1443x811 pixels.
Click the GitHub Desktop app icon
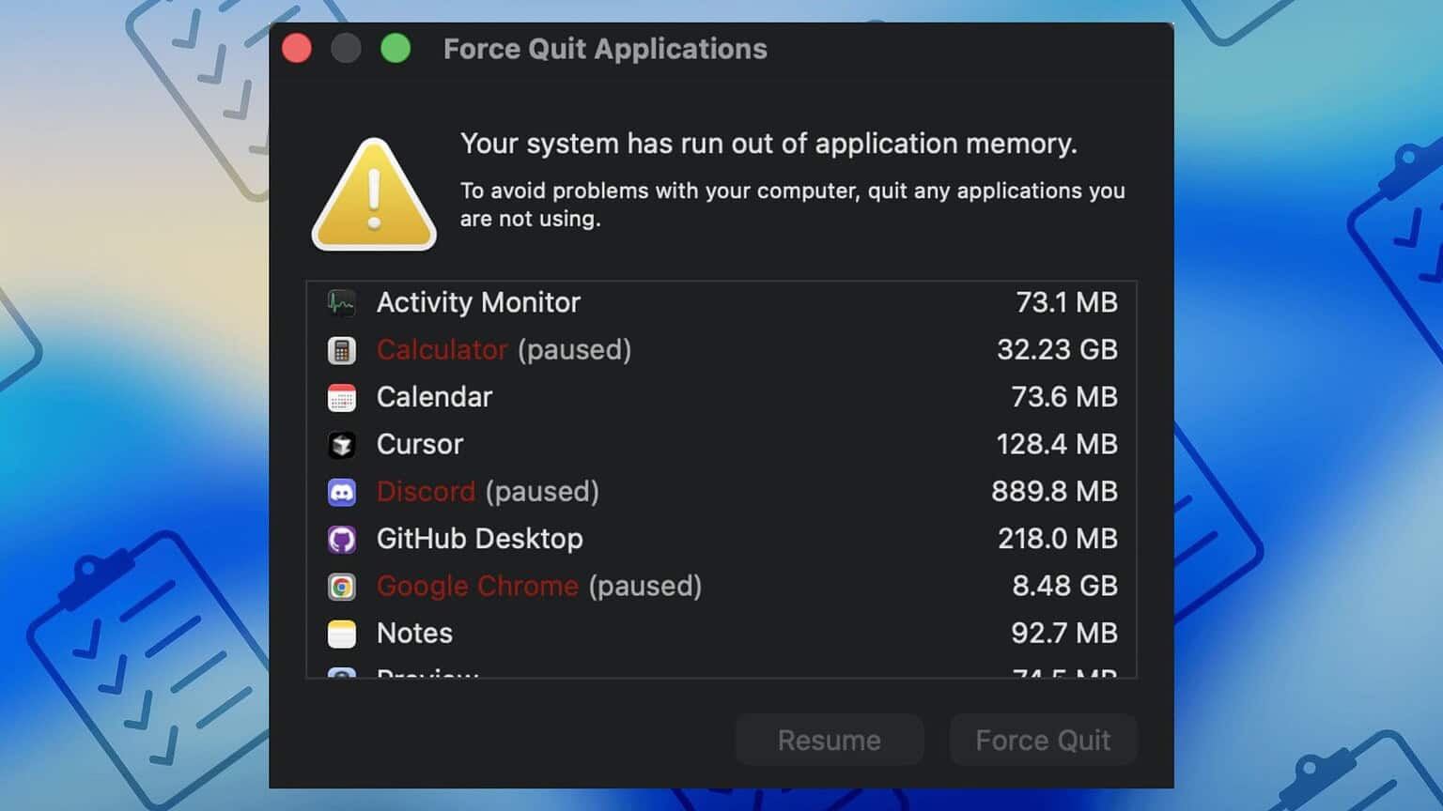341,538
